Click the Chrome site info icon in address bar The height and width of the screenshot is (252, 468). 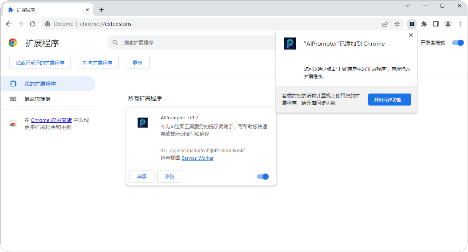(48, 24)
